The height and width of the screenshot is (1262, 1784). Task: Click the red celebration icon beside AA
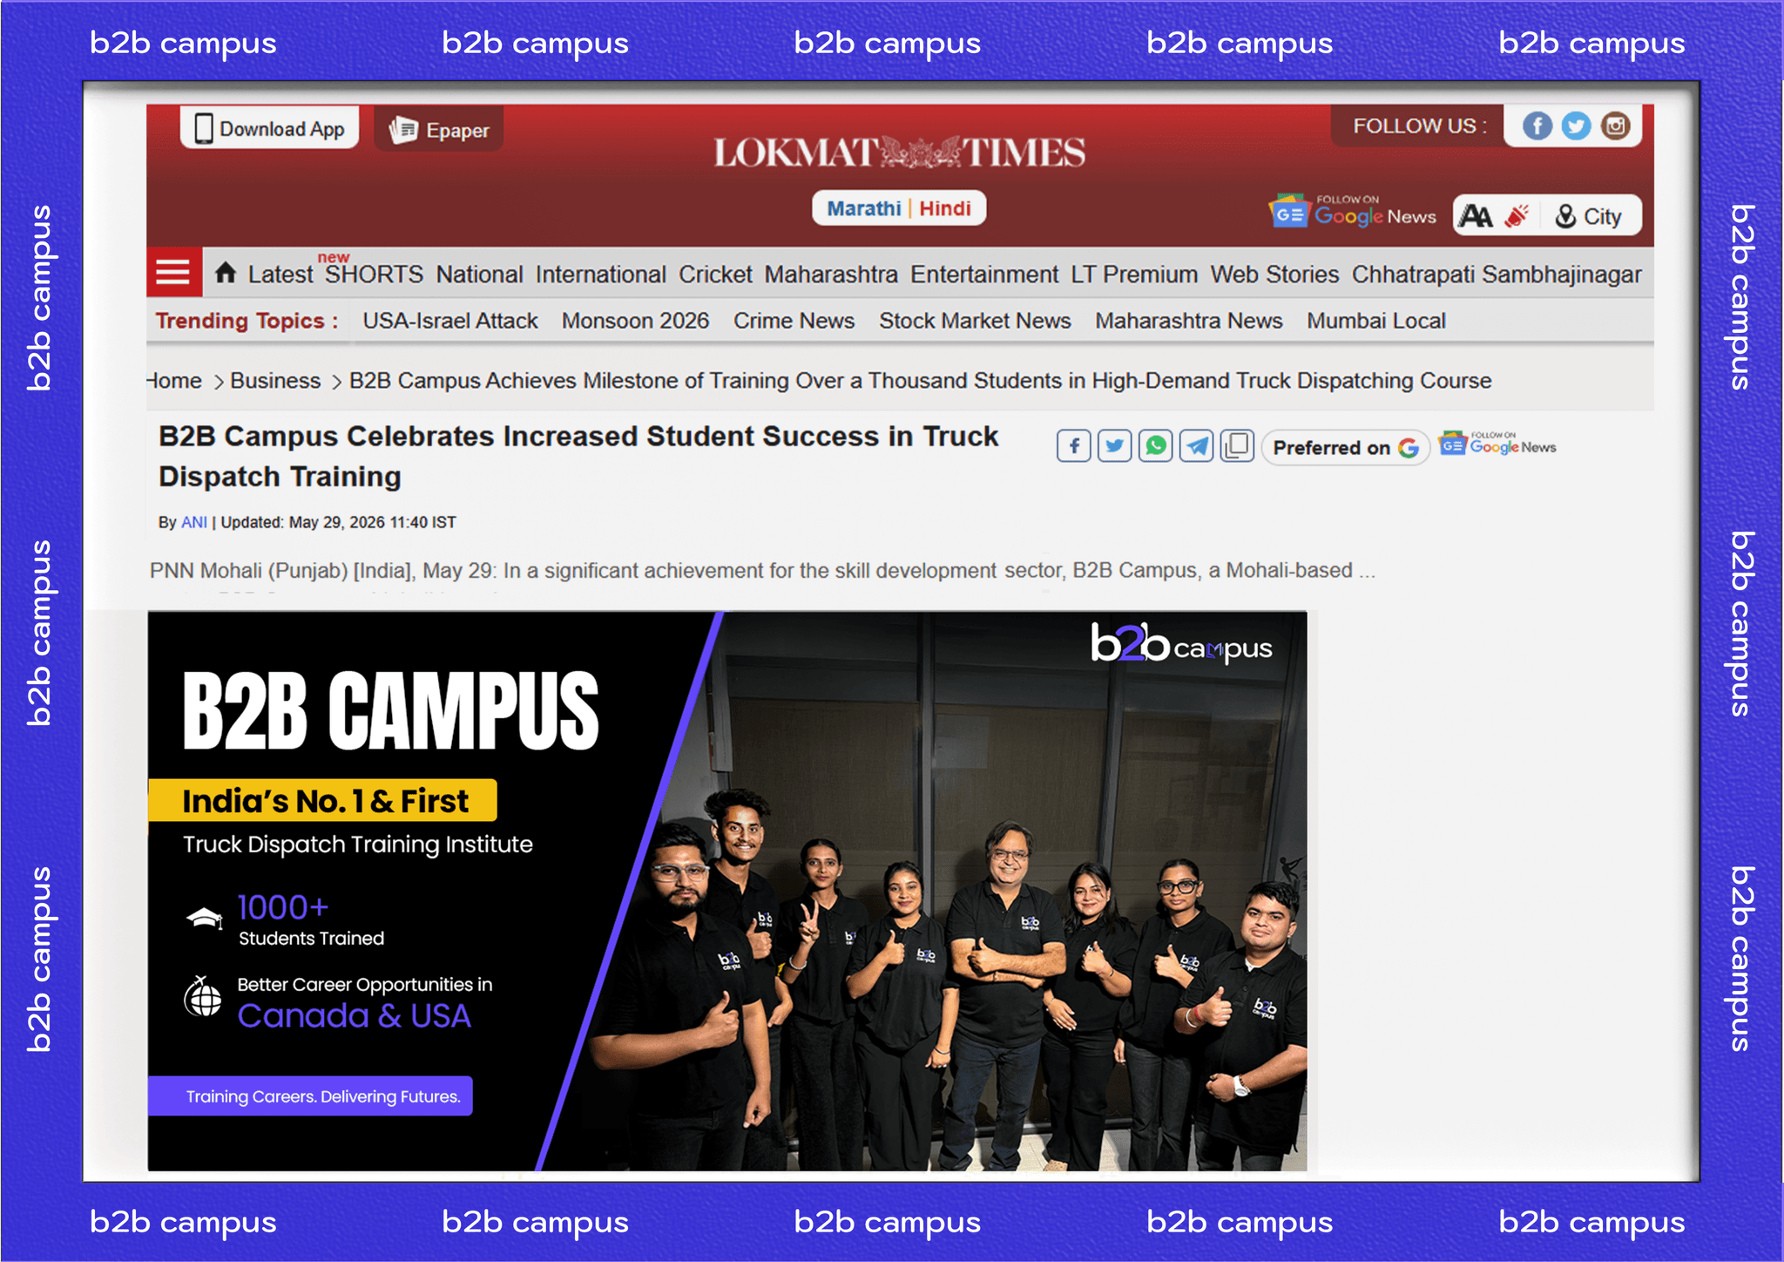pos(1517,216)
